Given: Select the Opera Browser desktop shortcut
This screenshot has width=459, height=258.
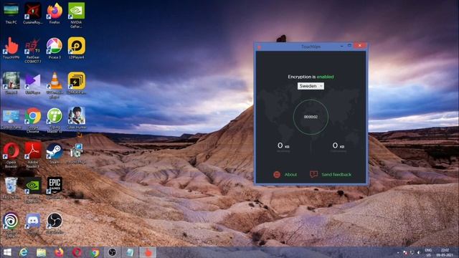Looking at the screenshot, I should click(11, 155).
